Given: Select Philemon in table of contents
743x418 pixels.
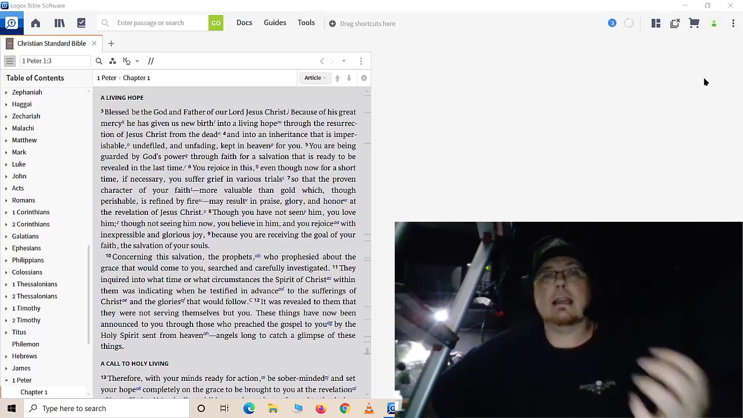Looking at the screenshot, I should coord(26,344).
